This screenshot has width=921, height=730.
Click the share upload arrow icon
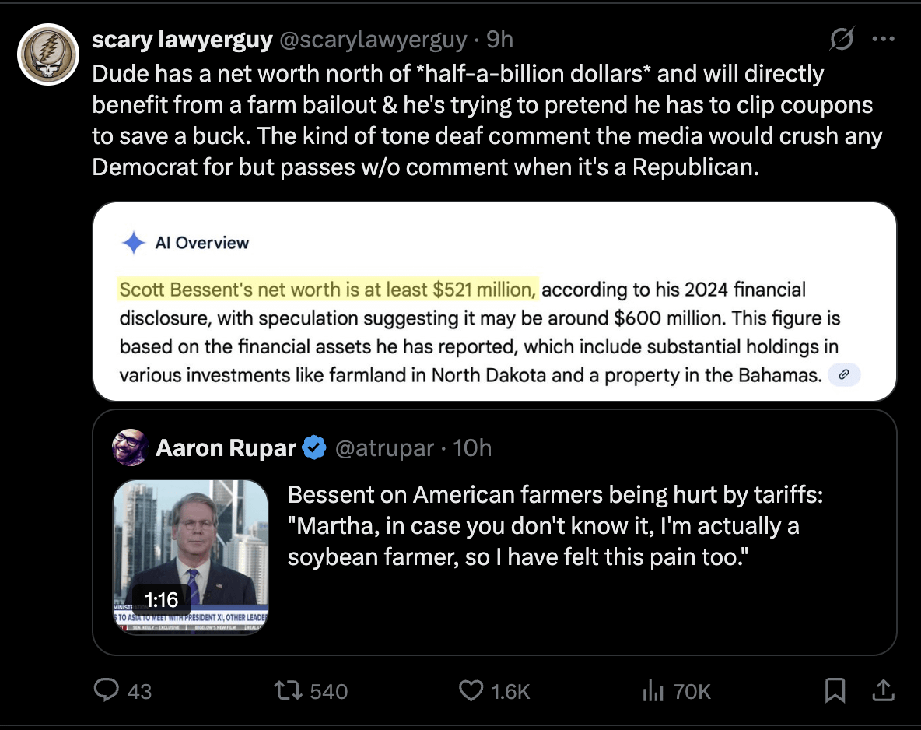tap(882, 690)
